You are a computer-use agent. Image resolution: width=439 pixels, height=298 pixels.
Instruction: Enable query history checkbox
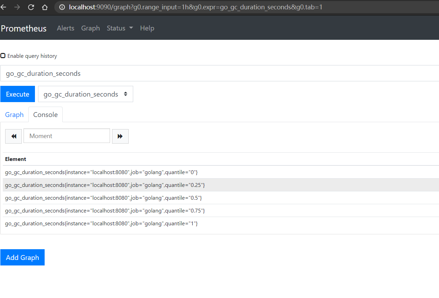(3, 56)
